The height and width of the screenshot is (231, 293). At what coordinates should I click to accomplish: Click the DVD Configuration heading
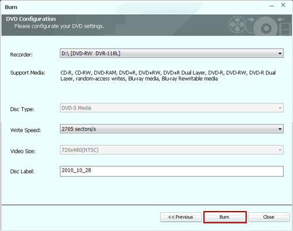point(31,19)
